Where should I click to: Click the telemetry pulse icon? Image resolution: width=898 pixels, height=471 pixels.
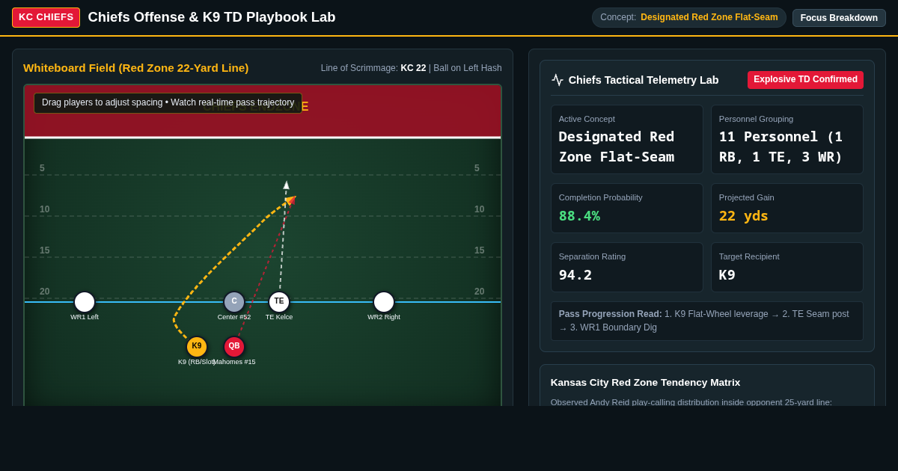[558, 80]
